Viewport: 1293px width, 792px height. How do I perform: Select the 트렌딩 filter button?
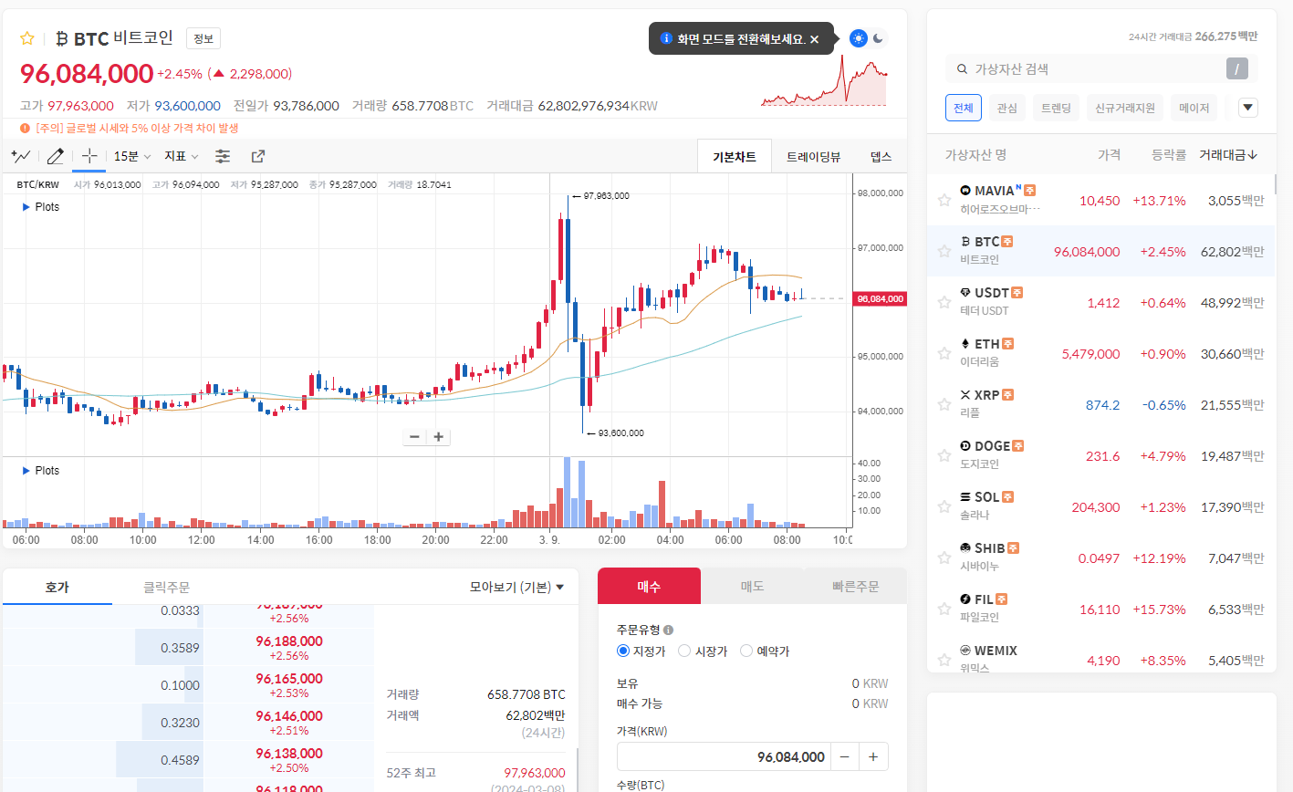click(x=1056, y=108)
